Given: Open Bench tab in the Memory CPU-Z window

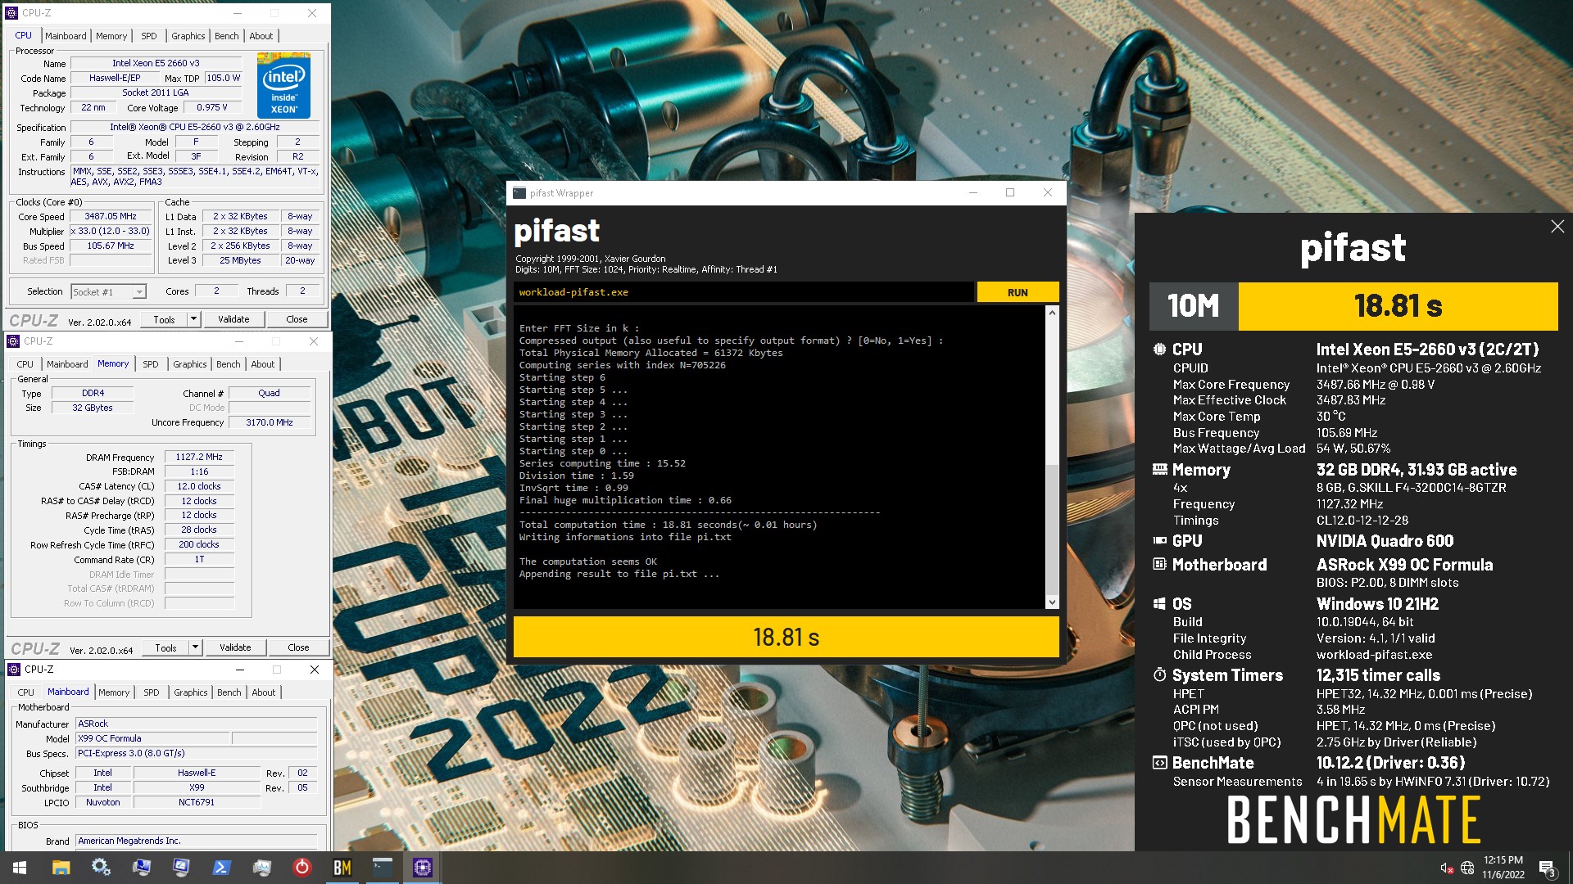Looking at the screenshot, I should [229, 364].
